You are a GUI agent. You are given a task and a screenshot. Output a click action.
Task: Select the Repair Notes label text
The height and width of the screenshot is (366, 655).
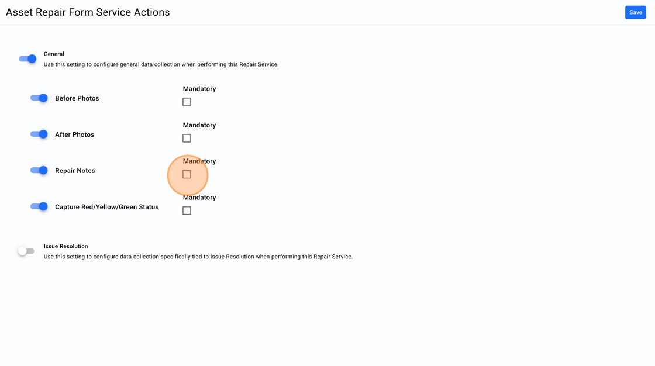pos(75,171)
